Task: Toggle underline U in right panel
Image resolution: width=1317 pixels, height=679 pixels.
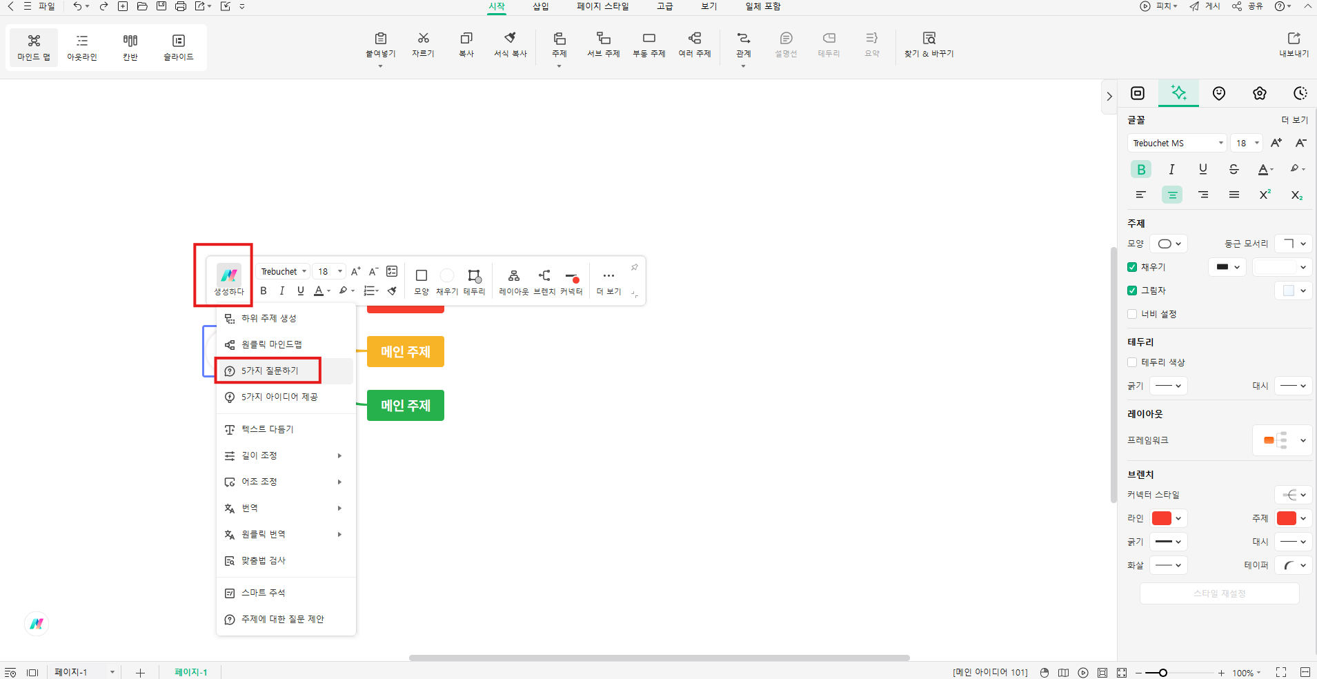Action: [1202, 169]
